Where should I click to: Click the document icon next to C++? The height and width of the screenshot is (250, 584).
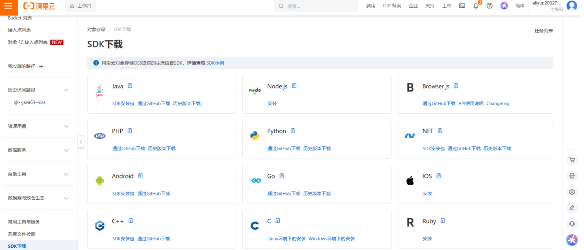pos(131,220)
